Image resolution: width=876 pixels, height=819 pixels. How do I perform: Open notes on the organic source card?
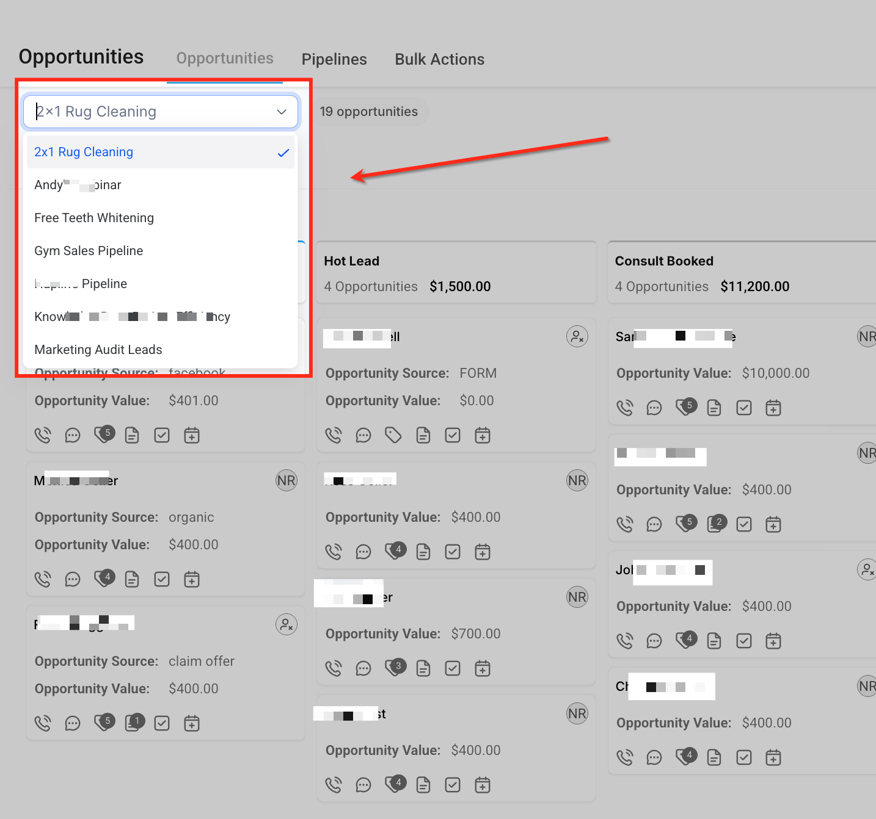132,579
